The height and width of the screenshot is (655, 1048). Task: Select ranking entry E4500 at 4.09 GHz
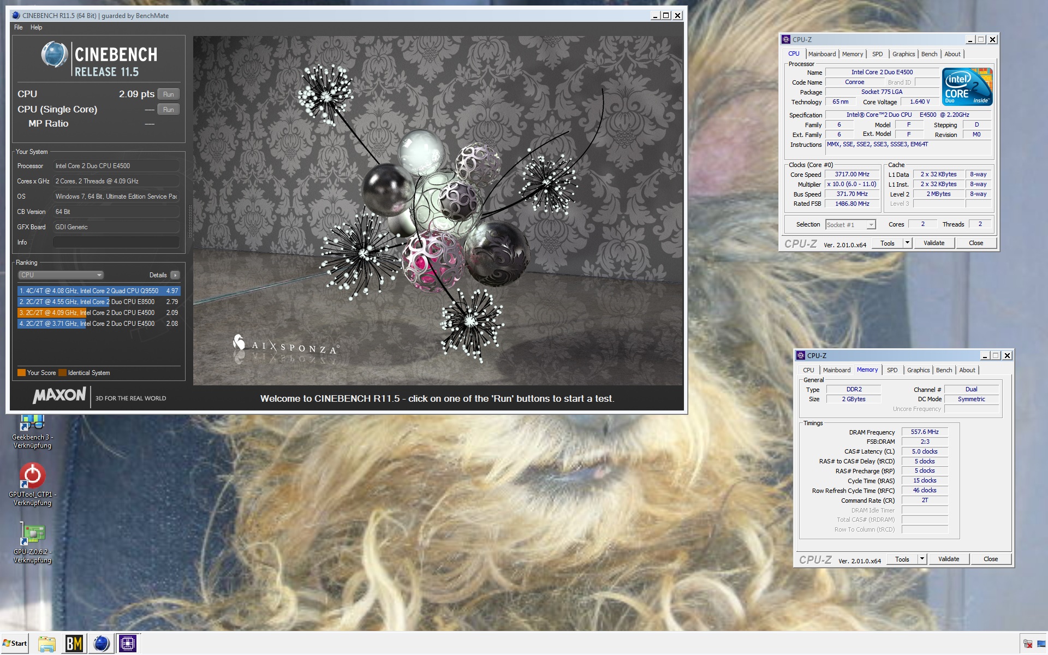[x=99, y=313]
